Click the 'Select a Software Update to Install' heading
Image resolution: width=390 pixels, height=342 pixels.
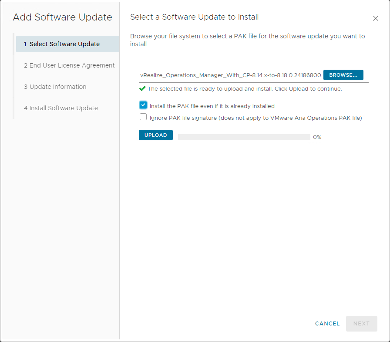[x=194, y=17]
